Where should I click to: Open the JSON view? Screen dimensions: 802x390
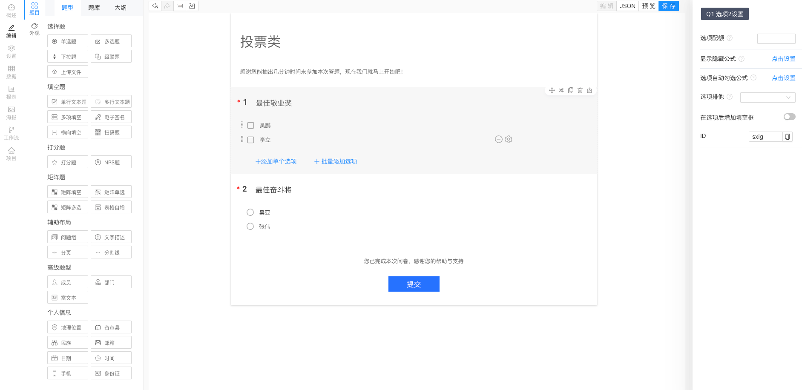point(627,6)
